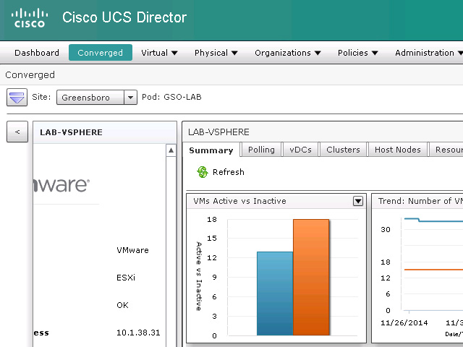
Task: Switch to the vDCs tab
Action: point(300,150)
